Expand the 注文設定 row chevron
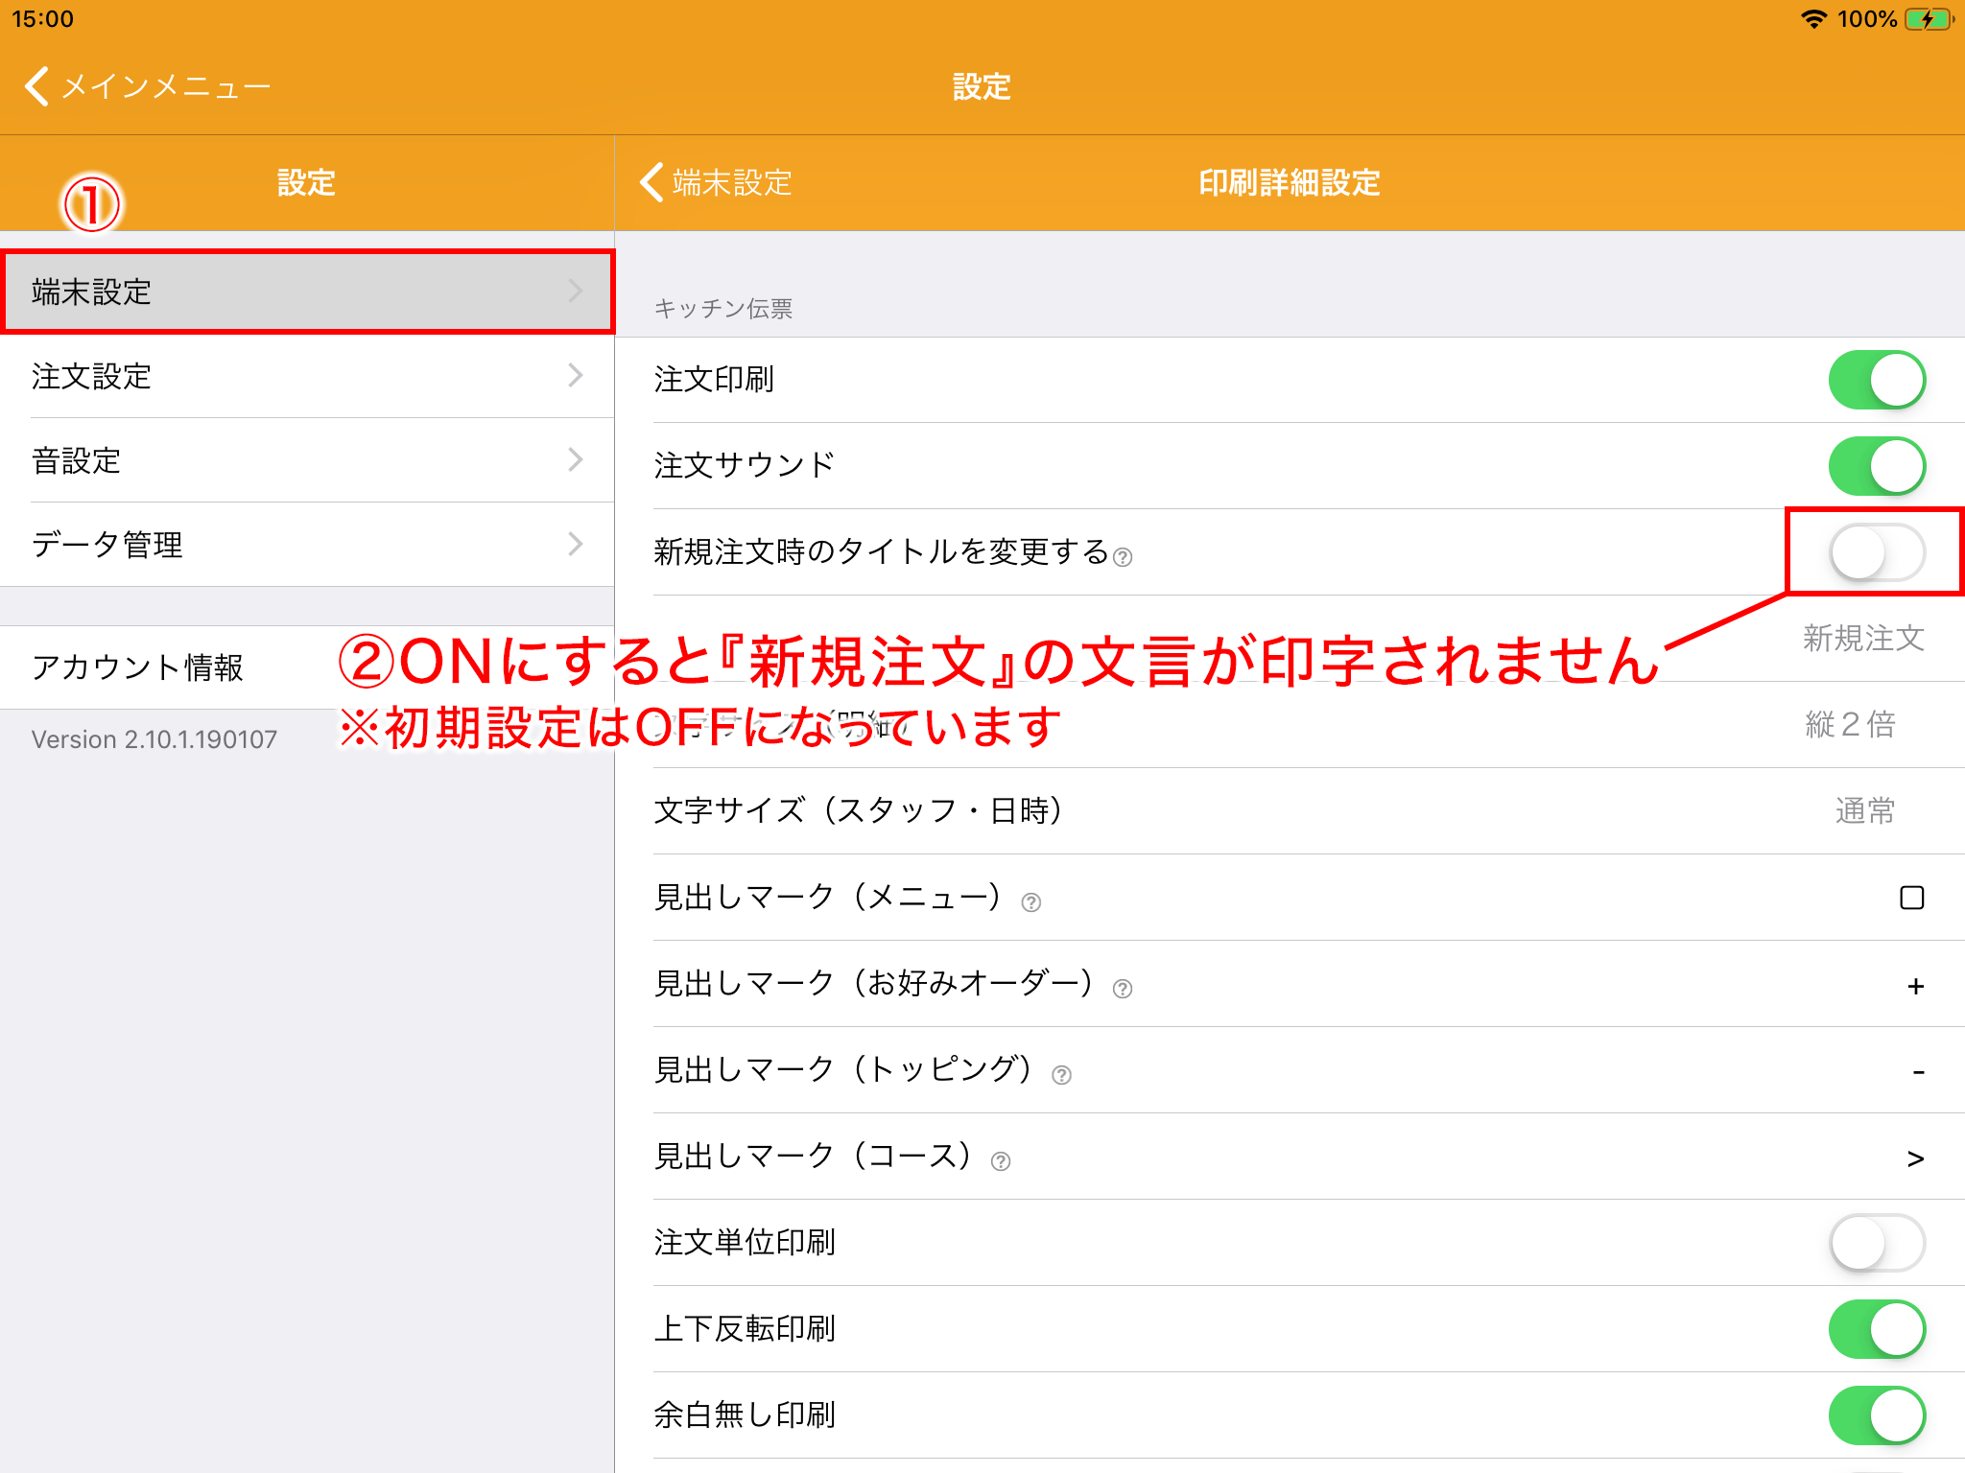 576,375
